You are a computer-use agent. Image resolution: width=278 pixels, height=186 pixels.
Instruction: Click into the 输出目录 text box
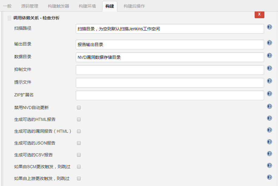click(170, 45)
